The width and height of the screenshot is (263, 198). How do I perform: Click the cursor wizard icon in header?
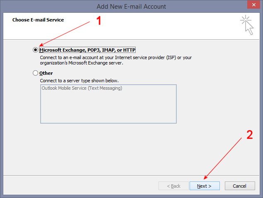pos(247,25)
